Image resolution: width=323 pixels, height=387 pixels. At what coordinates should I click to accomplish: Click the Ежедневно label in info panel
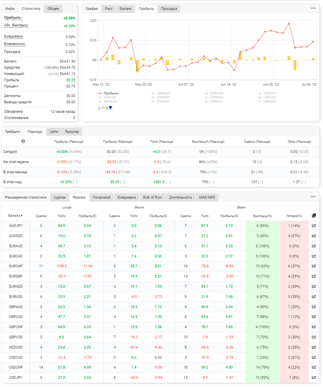click(x=13, y=36)
